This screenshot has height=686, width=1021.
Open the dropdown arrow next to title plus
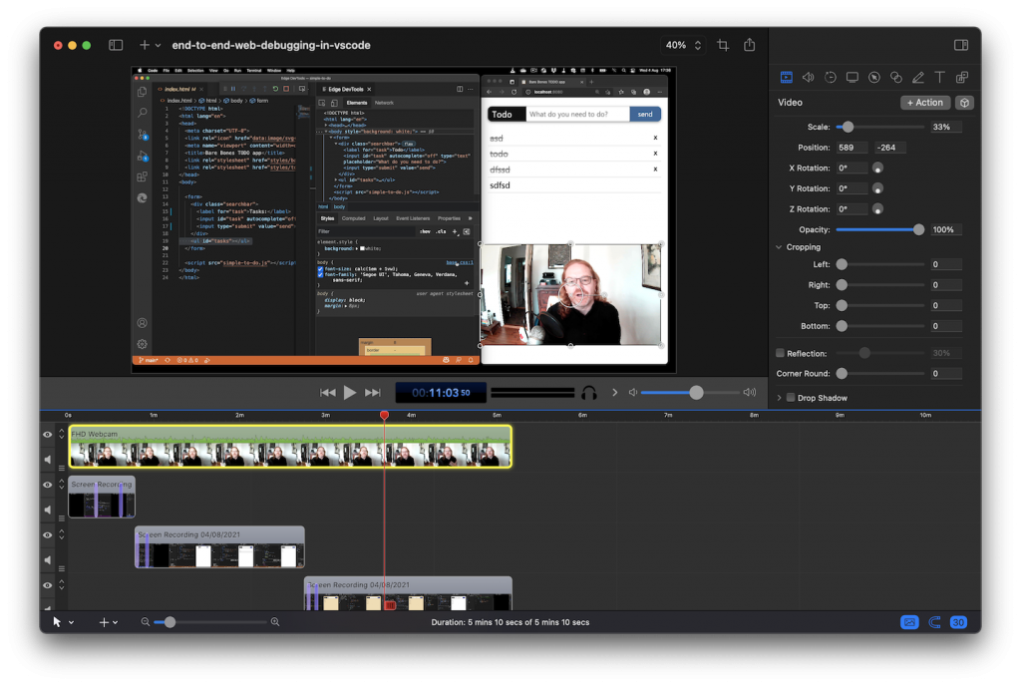click(158, 46)
